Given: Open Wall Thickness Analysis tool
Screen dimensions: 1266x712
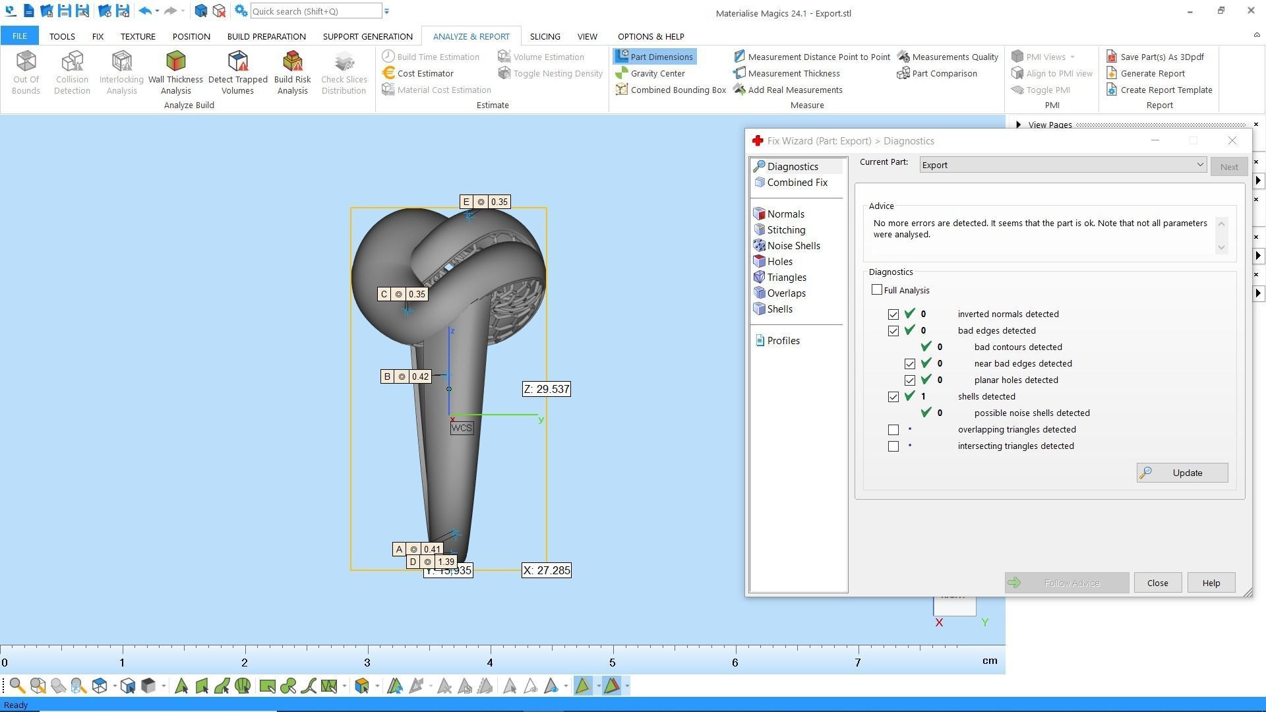Looking at the screenshot, I should click(x=175, y=72).
